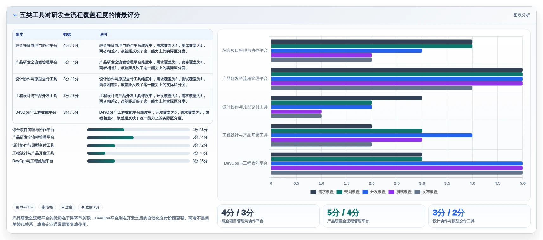Screen dimensions: 543x240
Task: Select table row 综合项目管理与协作平台
Action: pyautogui.click(x=112, y=48)
